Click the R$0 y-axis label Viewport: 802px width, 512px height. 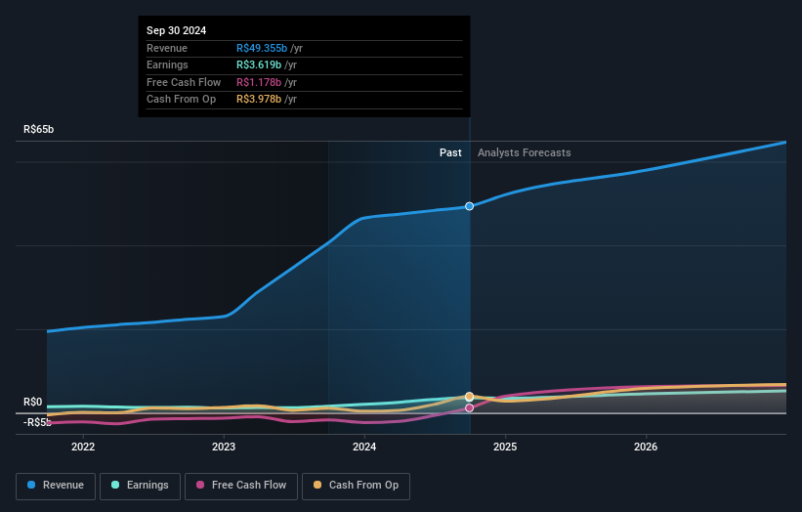click(33, 402)
